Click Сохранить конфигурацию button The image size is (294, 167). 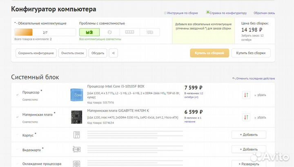[x=36, y=53]
